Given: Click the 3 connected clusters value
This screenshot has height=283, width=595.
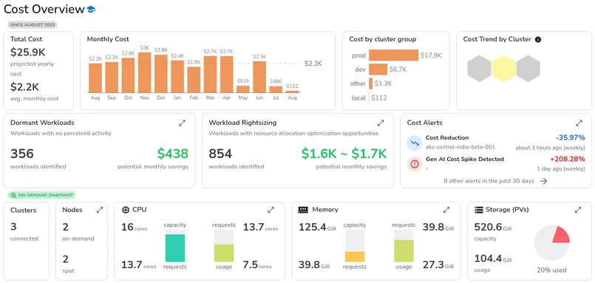Looking at the screenshot, I should tap(13, 227).
